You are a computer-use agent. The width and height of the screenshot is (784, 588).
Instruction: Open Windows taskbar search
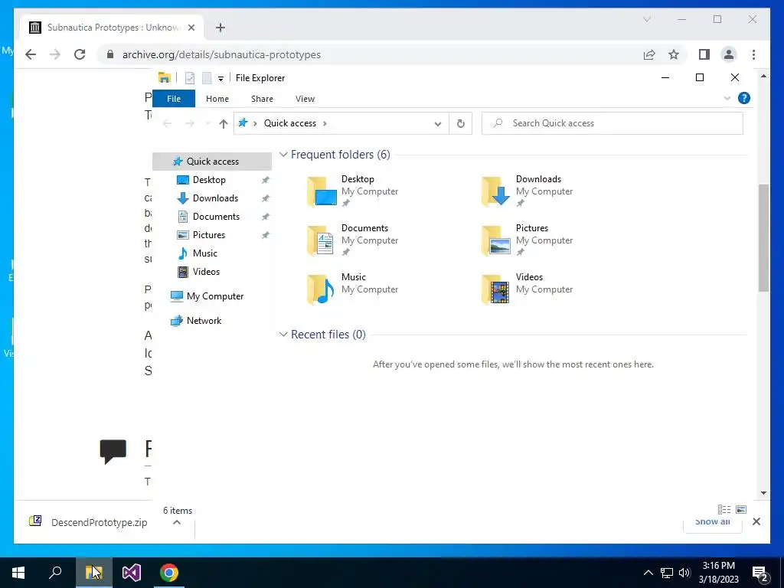[x=55, y=573]
